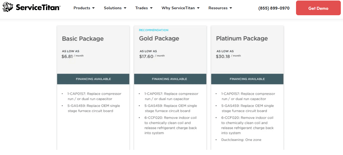Expand the Resources dropdown arrow
This screenshot has width=343, height=155.
[231, 8]
